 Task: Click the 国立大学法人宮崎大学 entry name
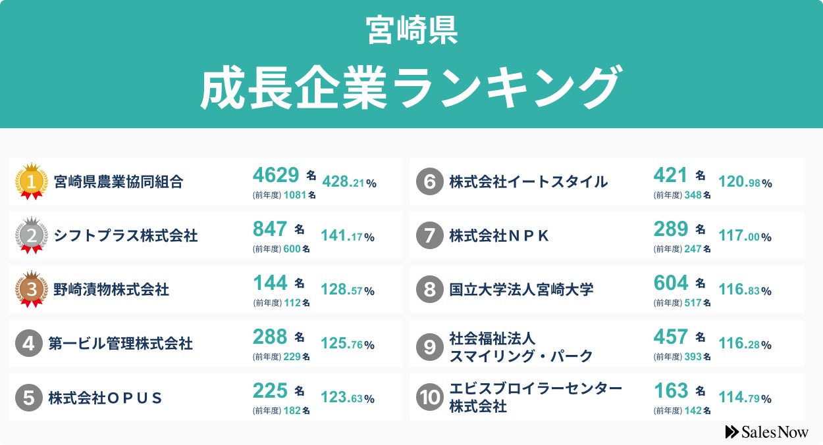tap(521, 289)
